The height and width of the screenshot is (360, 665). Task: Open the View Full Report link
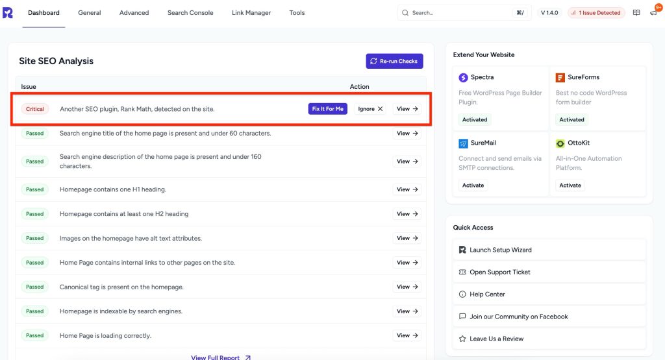point(220,357)
